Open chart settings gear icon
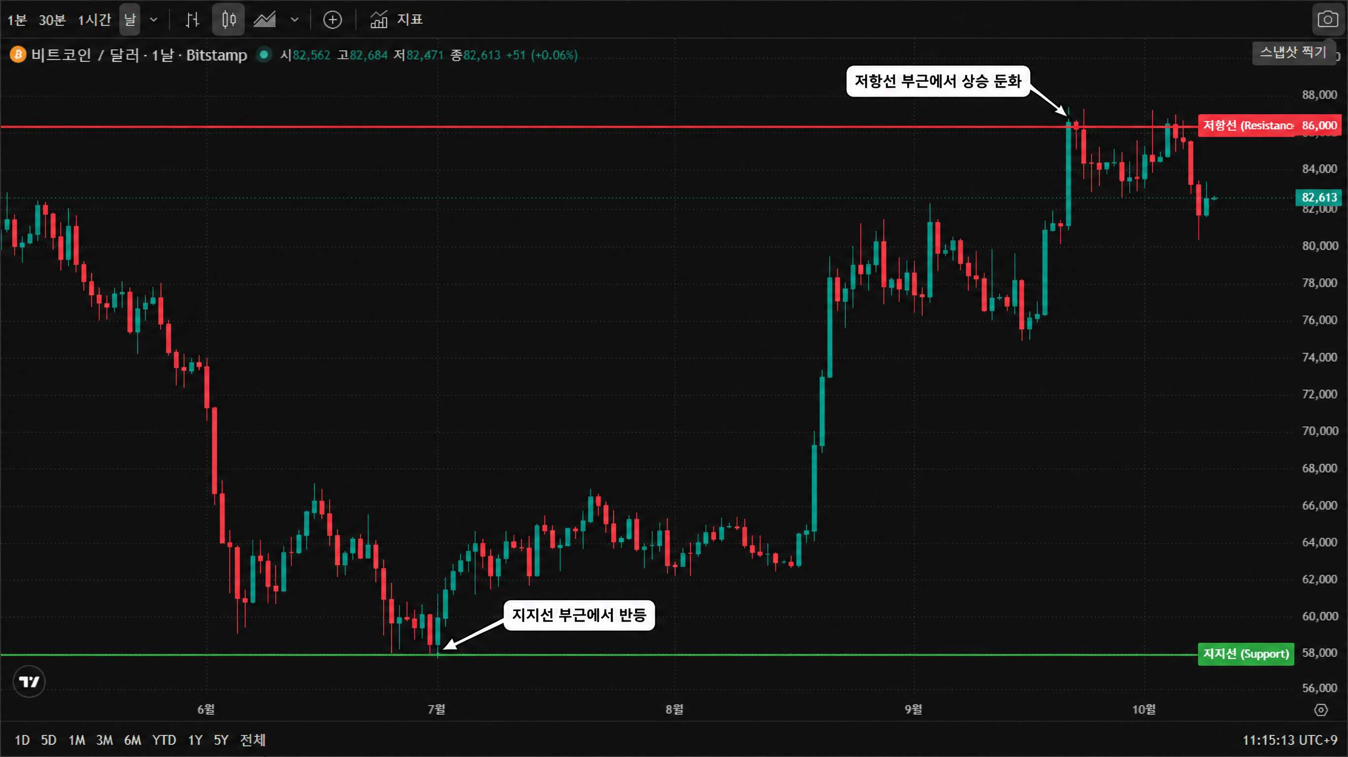Viewport: 1348px width, 757px height. point(1321,710)
